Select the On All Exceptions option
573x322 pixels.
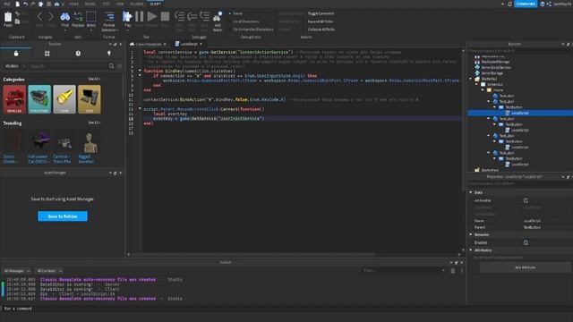pos(244,21)
